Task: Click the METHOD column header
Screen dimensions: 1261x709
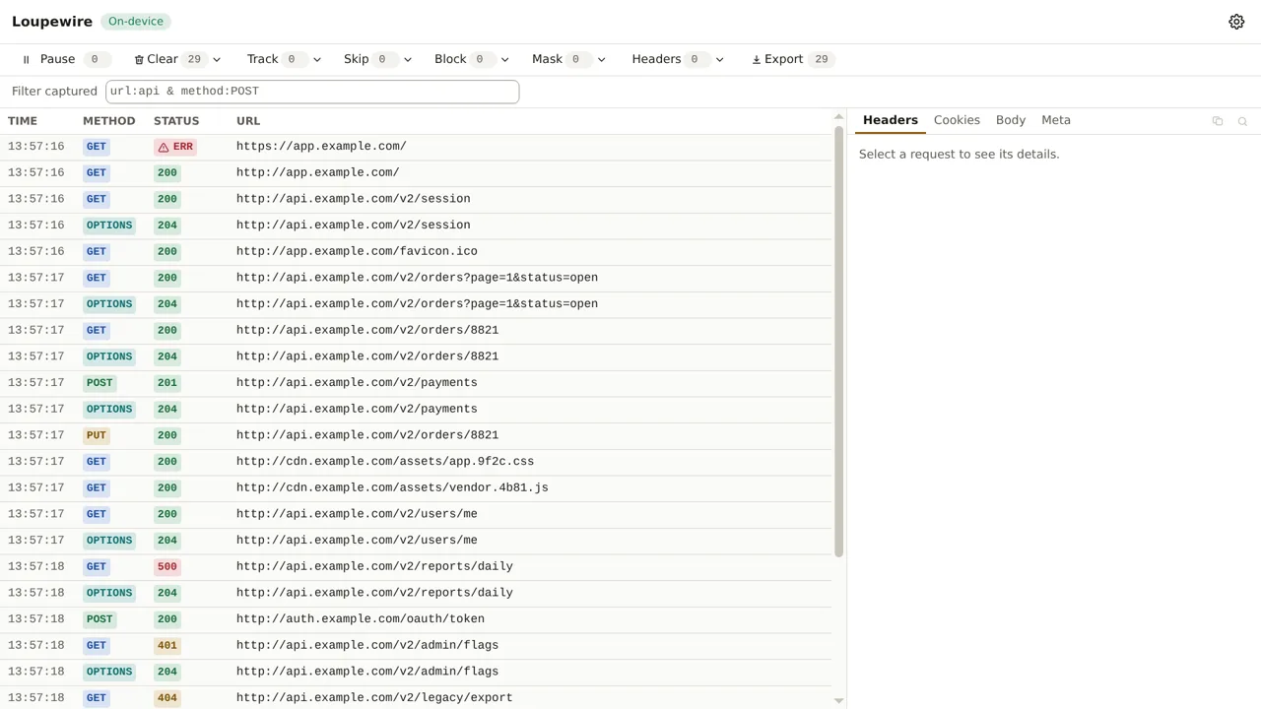Action: (108, 121)
